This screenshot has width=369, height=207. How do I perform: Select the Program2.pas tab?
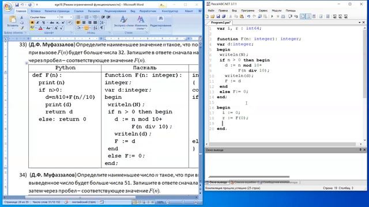pos(220,22)
